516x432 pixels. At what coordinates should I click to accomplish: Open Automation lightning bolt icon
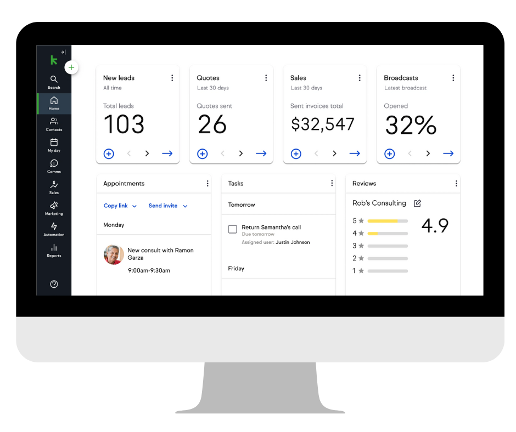(x=54, y=229)
